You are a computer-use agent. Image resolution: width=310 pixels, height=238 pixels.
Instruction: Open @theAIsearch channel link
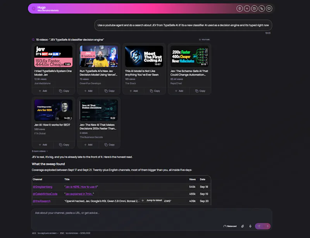[41, 201]
